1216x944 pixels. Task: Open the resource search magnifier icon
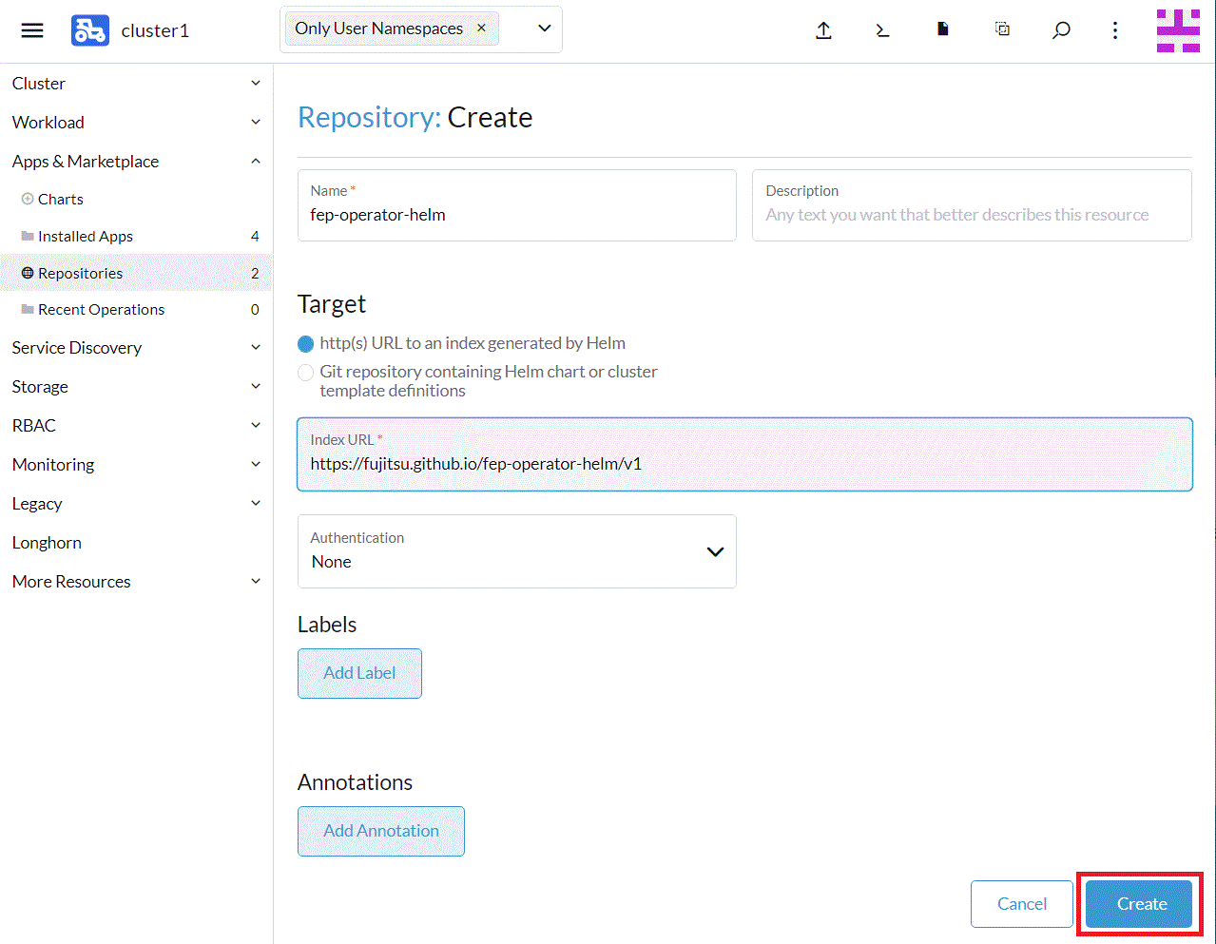(x=1061, y=30)
